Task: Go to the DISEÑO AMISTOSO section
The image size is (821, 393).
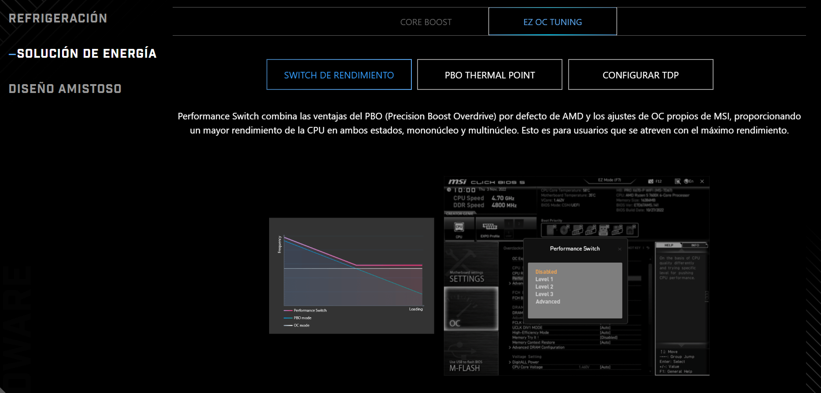Action: pos(65,89)
